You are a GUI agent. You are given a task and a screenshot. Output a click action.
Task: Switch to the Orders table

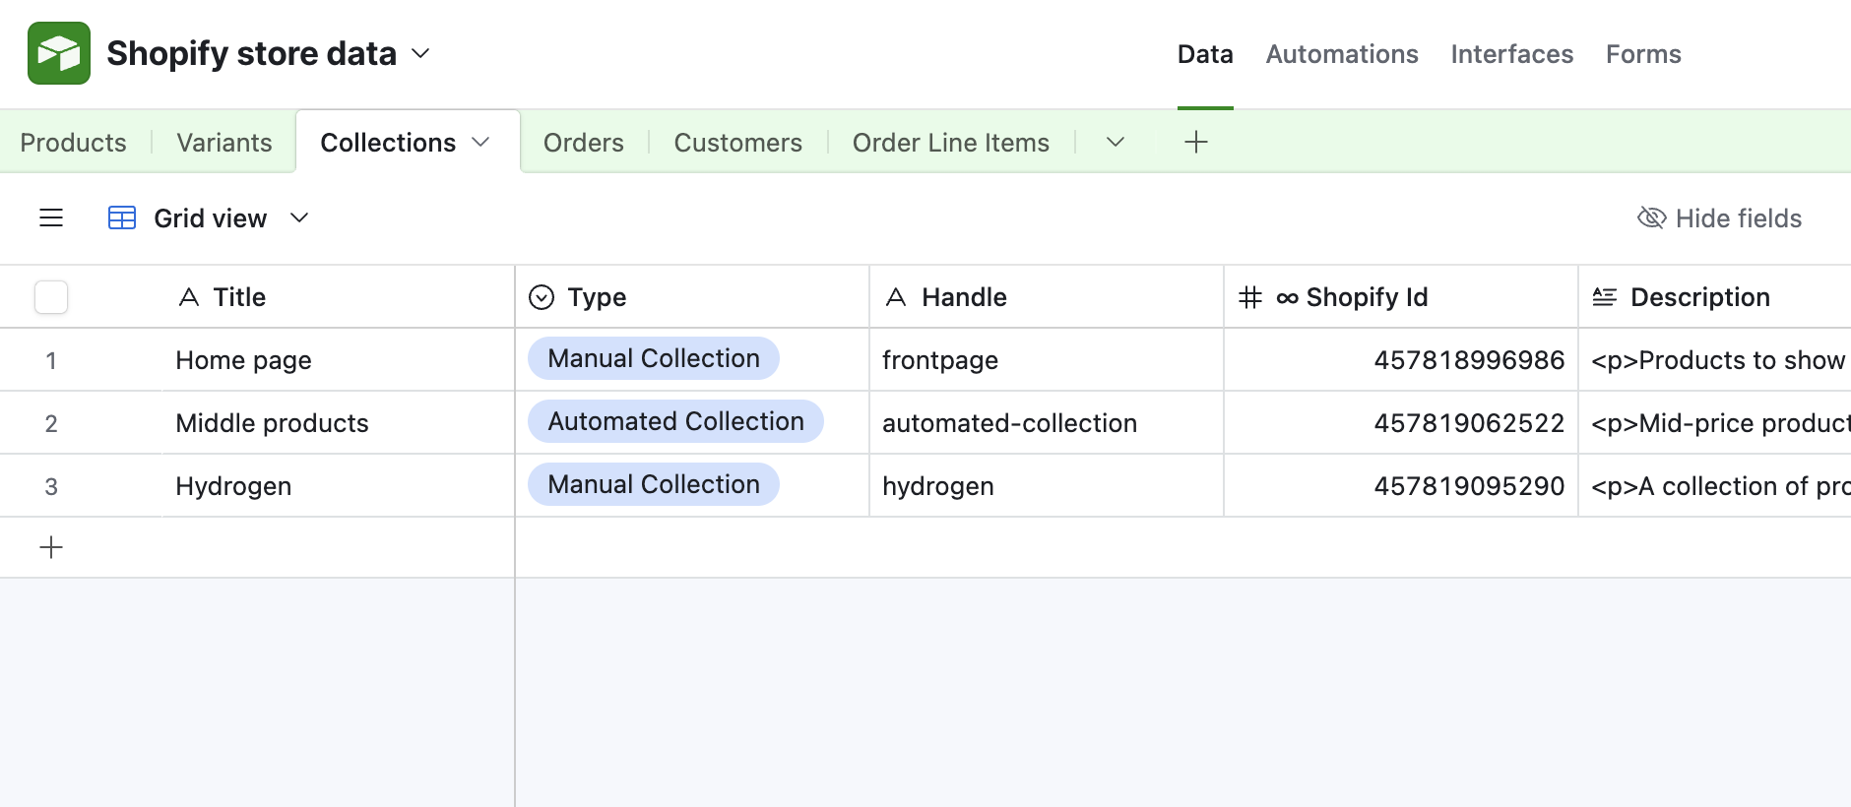pyautogui.click(x=584, y=143)
